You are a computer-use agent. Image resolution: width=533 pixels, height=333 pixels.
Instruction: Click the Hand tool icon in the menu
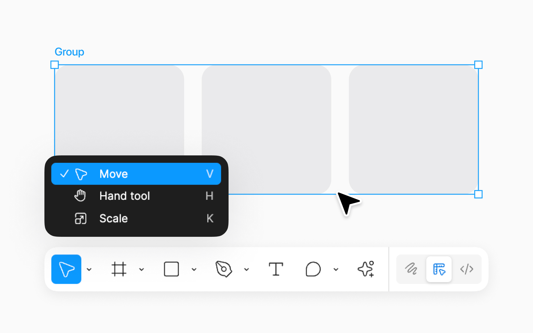click(x=80, y=196)
